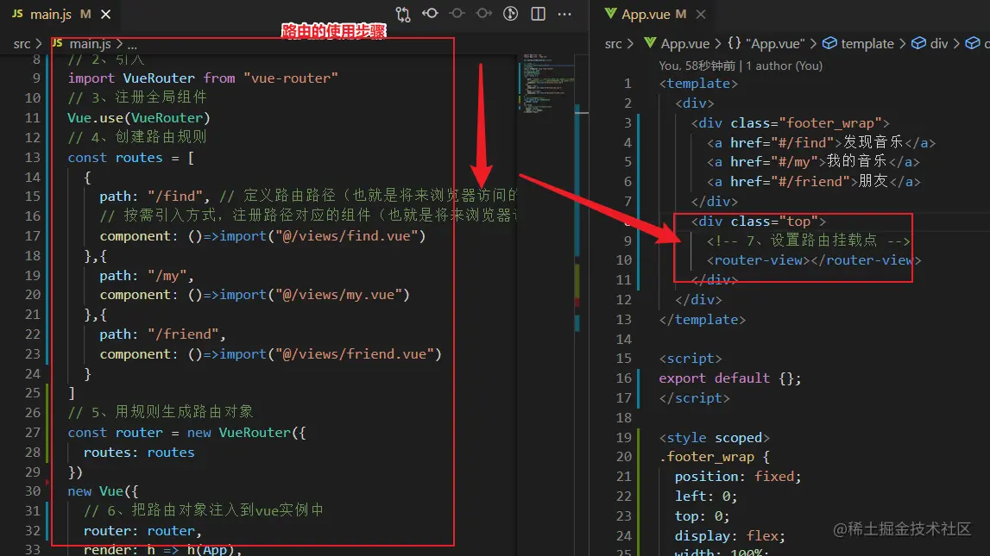Click 'router: router,' on line 32
990x556 pixels.
(x=142, y=531)
